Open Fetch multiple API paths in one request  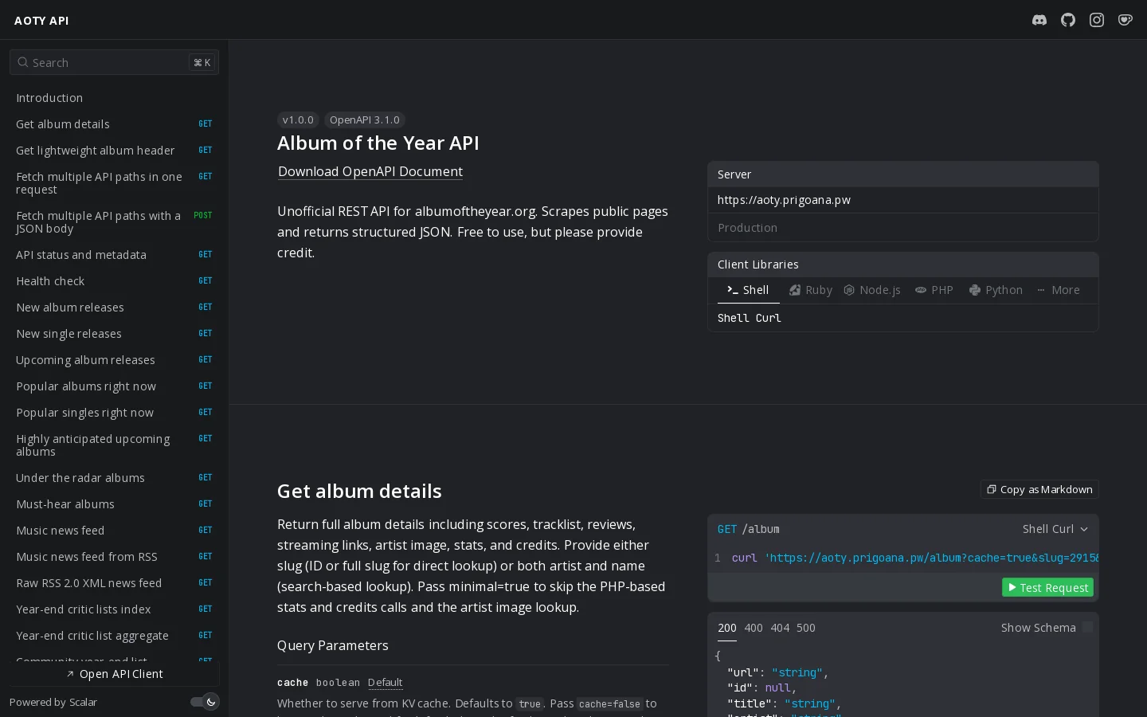tap(114, 183)
